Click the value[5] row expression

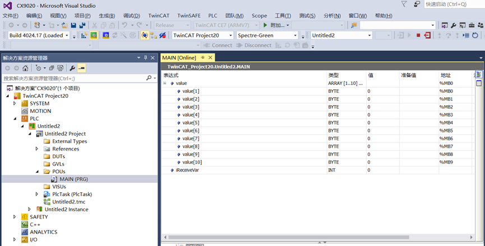(x=191, y=122)
